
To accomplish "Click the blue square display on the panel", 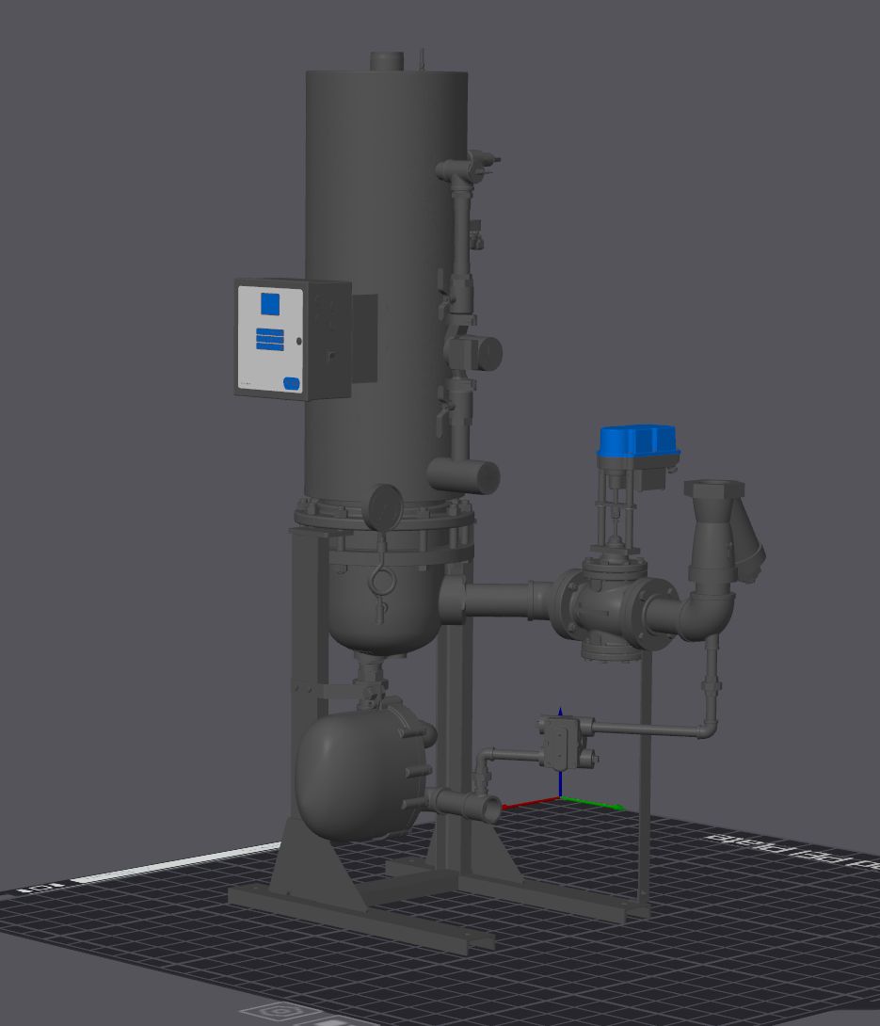I will (270, 303).
